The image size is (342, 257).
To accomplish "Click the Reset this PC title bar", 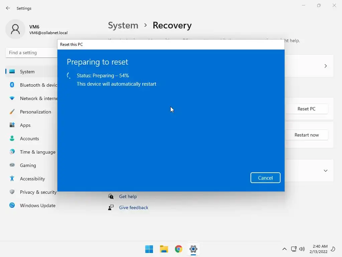I will pyautogui.click(x=171, y=45).
